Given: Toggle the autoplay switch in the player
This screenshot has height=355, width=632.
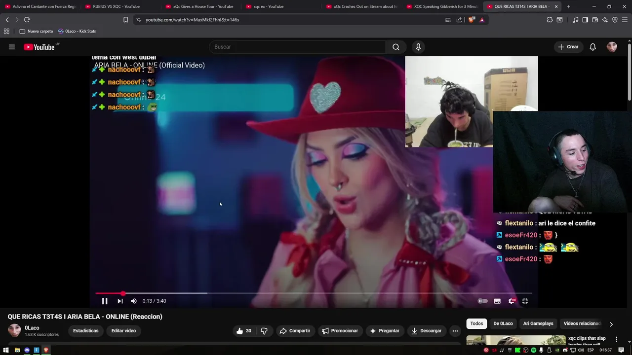Looking at the screenshot, I should tap(482, 301).
